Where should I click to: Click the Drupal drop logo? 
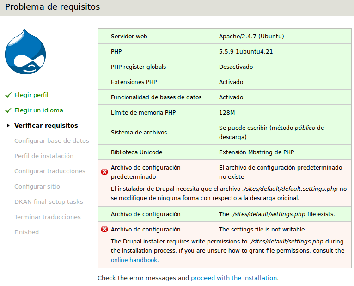click(x=25, y=52)
